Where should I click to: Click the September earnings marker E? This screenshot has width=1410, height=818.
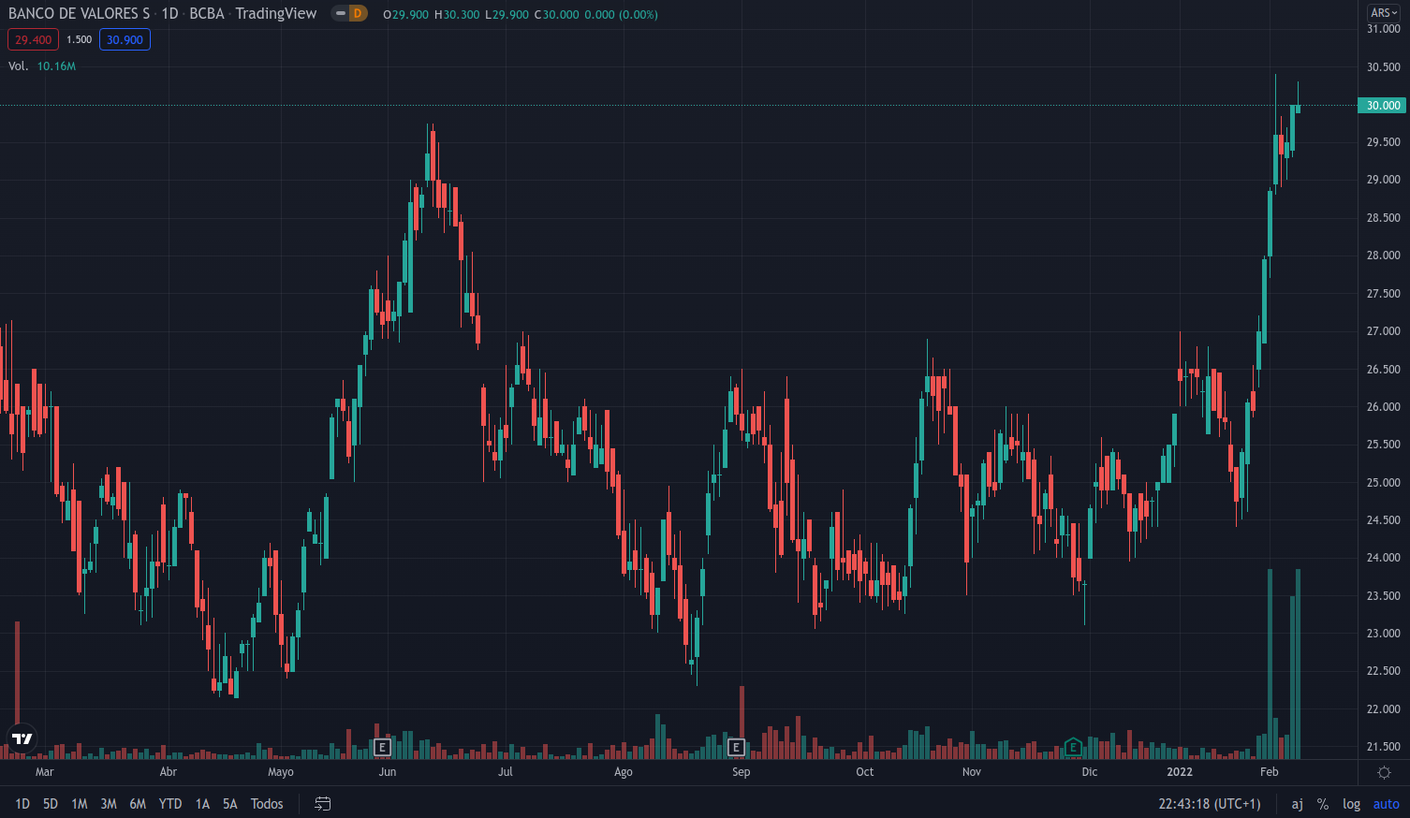tap(736, 747)
